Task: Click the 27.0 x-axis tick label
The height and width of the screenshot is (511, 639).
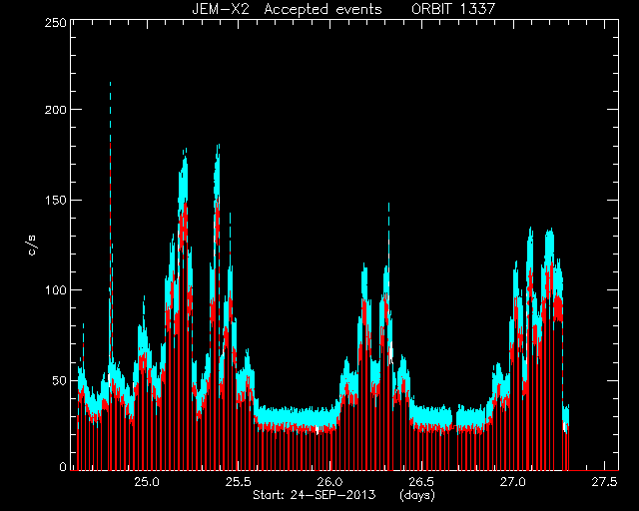Action: (x=512, y=482)
